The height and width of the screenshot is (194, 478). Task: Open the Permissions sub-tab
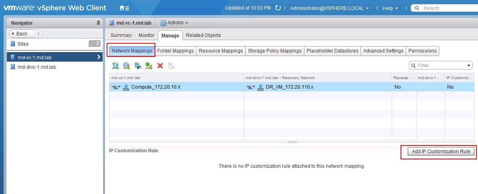422,51
